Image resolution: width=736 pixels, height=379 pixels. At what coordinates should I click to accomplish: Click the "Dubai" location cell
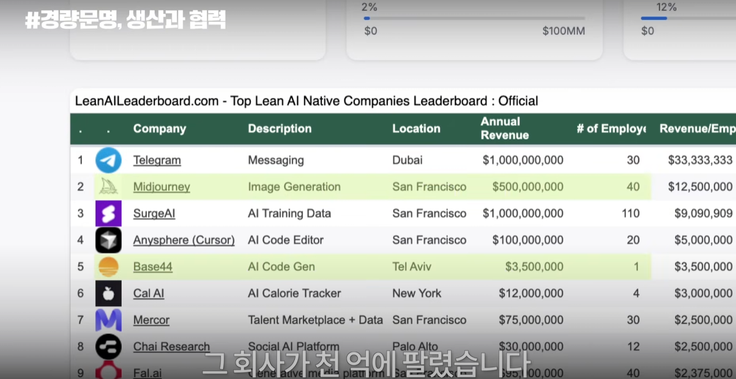(x=407, y=160)
